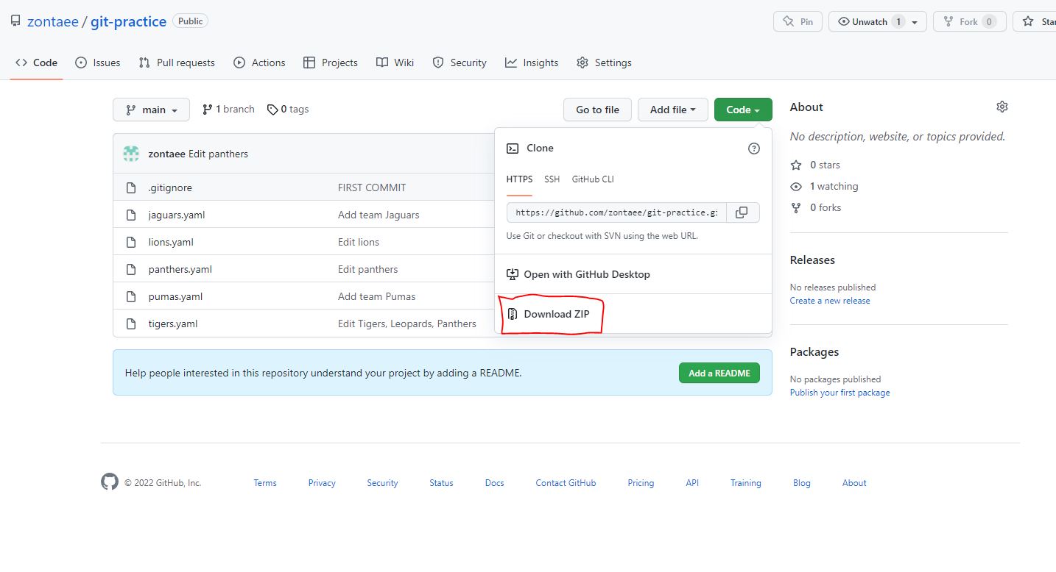Open the Unwatch dropdown
The image size is (1056, 572).
(877, 21)
